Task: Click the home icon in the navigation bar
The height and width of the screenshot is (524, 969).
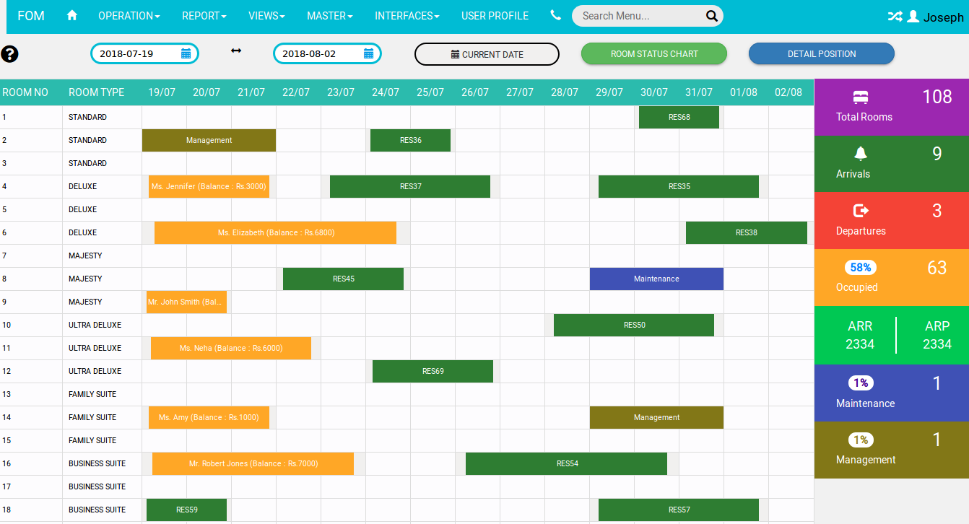Action: pyautogui.click(x=71, y=15)
